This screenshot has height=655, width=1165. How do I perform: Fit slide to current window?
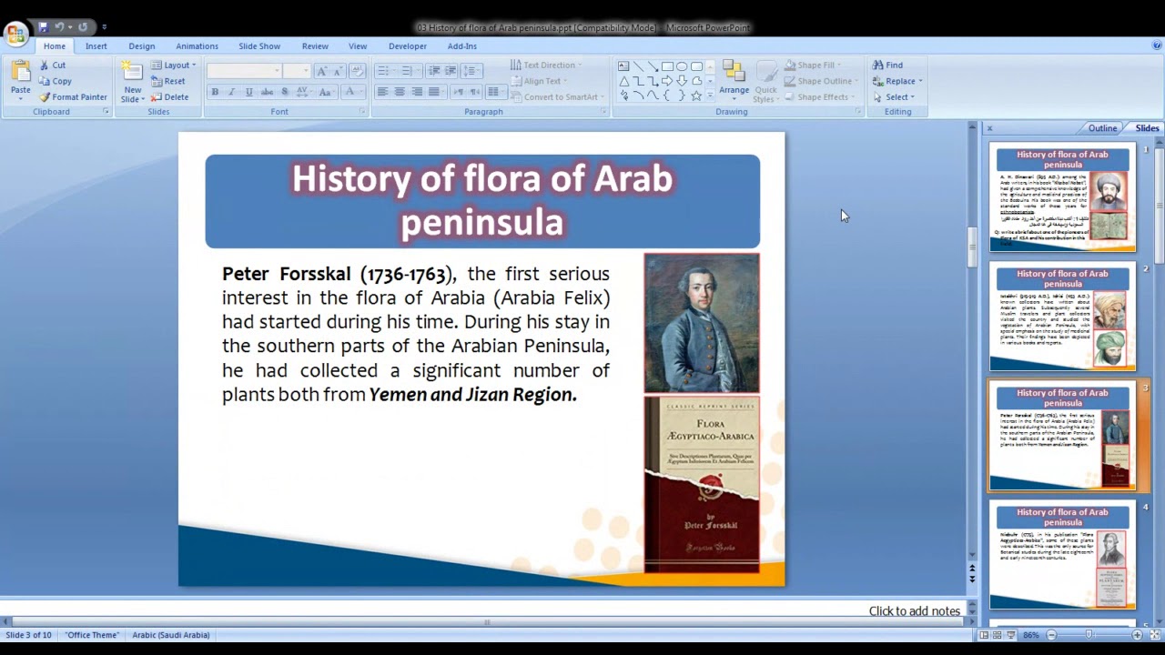point(1154,635)
